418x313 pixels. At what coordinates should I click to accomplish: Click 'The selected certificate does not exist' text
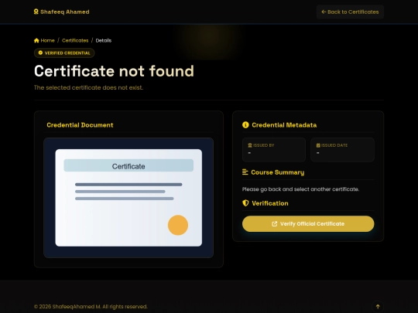[x=88, y=87]
